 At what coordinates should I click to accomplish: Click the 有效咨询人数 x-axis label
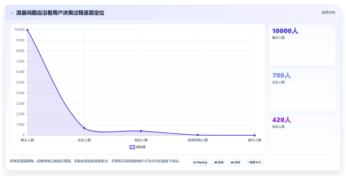pyautogui.click(x=198, y=140)
